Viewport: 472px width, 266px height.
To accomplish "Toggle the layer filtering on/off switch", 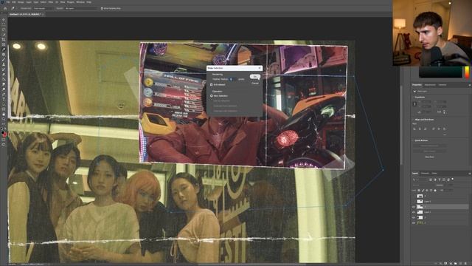I will pyautogui.click(x=452, y=179).
